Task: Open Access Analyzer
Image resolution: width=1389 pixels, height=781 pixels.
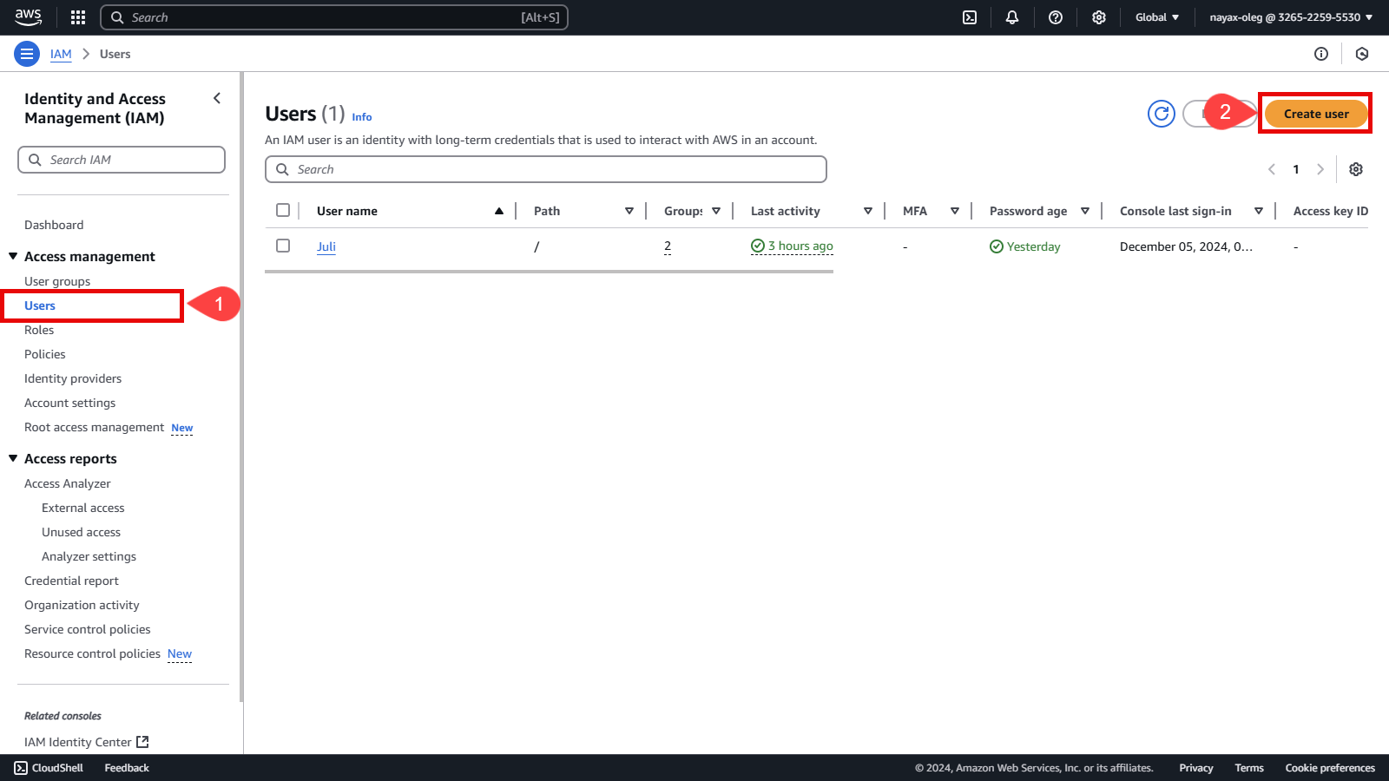Action: (x=68, y=483)
